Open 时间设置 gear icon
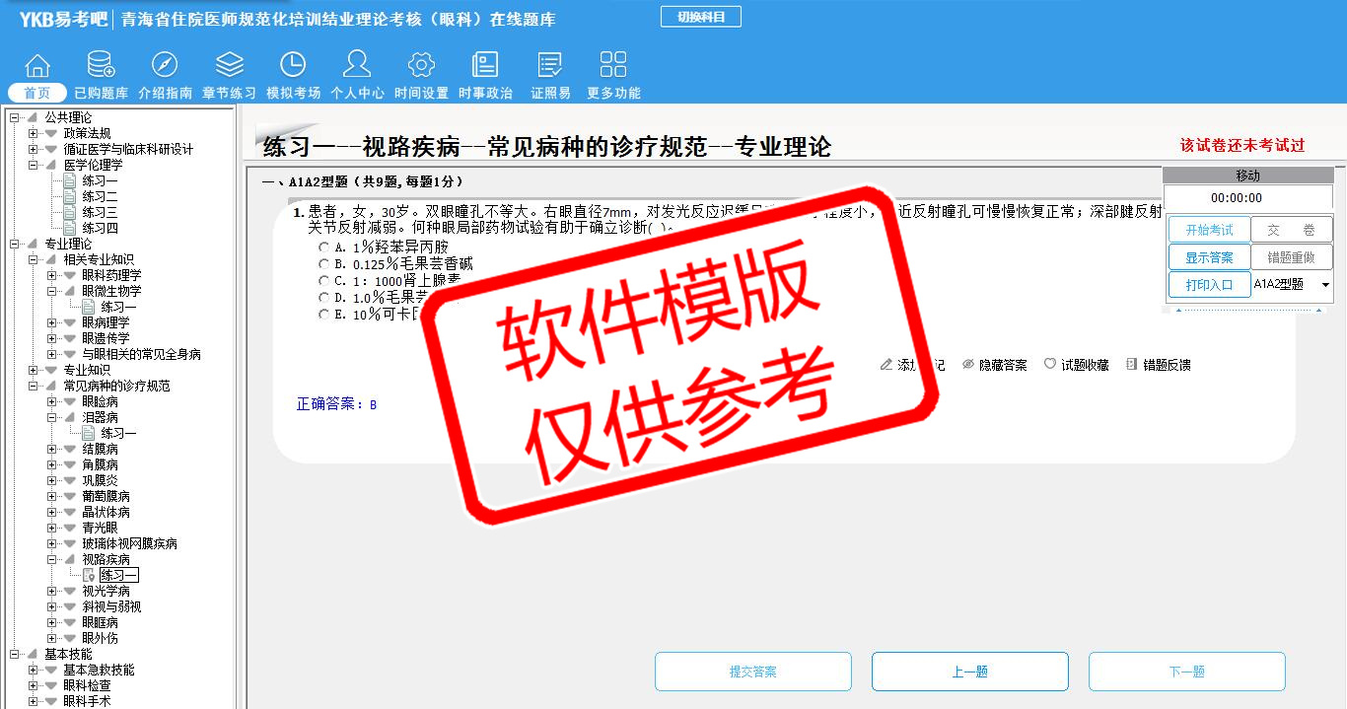Screen dimensions: 1347x709 click(x=421, y=66)
